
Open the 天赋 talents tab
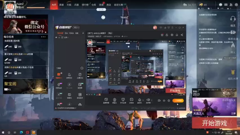[x=69, y=5]
